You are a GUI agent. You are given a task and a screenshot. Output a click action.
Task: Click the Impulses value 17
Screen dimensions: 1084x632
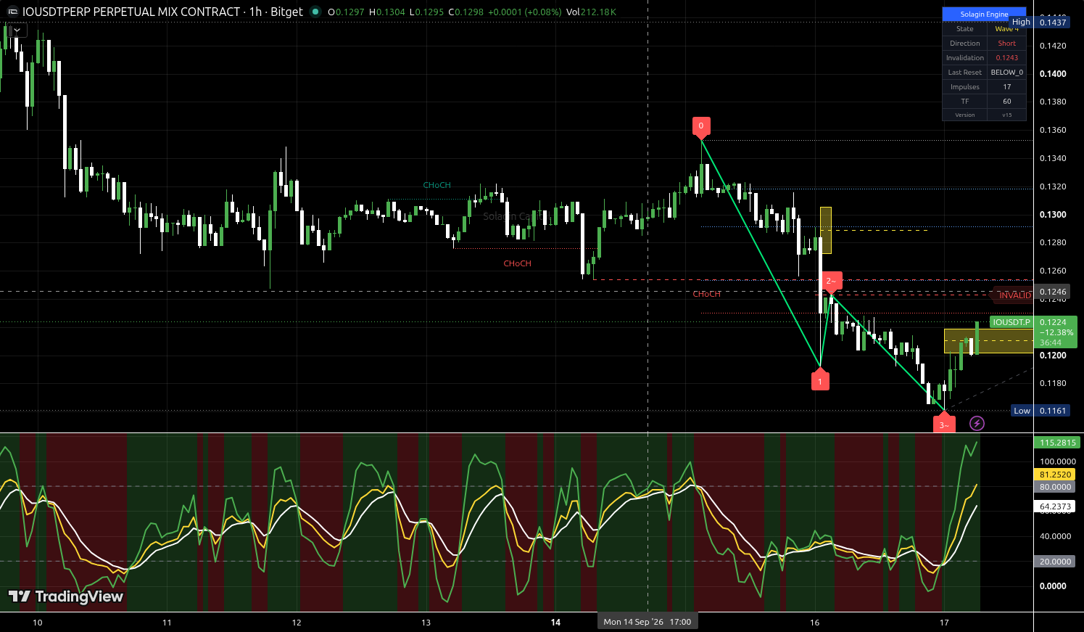point(1006,87)
